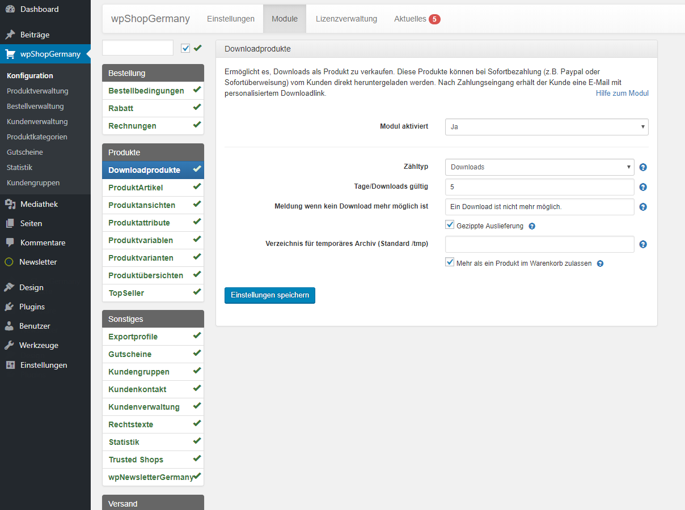
Task: Click green checkmark next to Trusted Shops
Action: 197,459
